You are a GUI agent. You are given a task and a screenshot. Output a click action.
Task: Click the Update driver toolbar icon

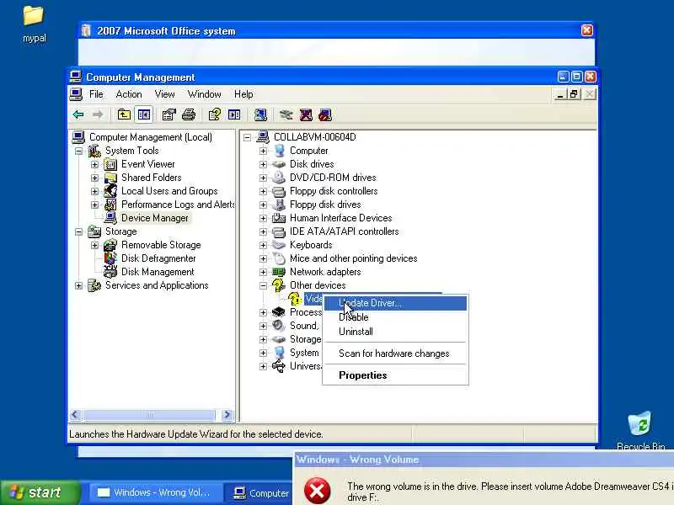[x=286, y=114]
